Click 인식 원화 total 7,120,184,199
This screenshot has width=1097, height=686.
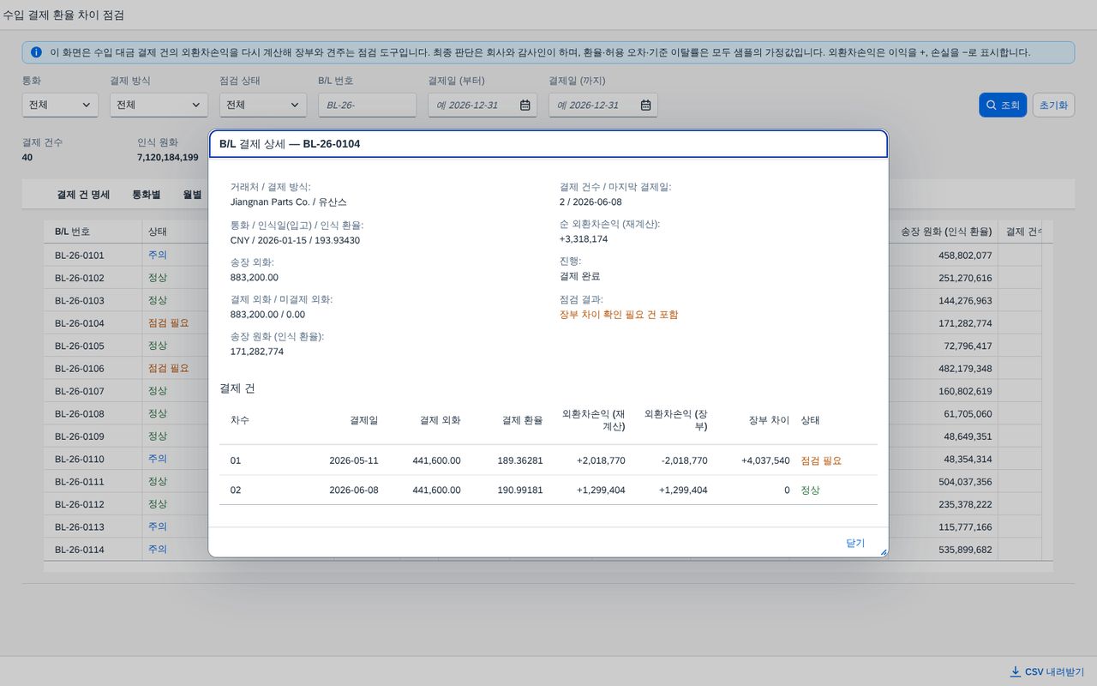click(168, 158)
